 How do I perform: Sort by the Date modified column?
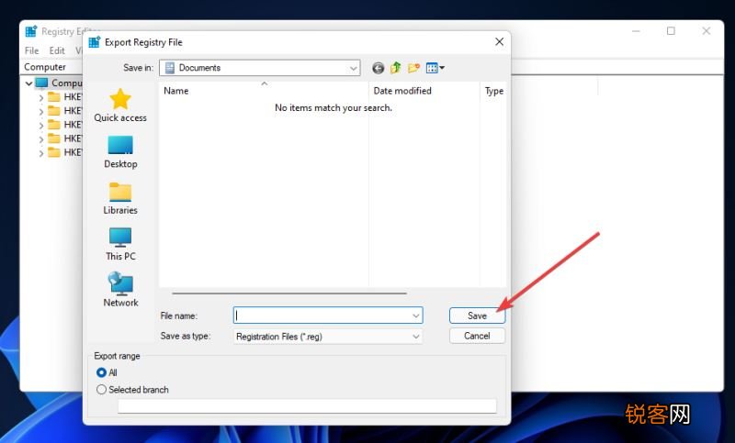(x=424, y=91)
